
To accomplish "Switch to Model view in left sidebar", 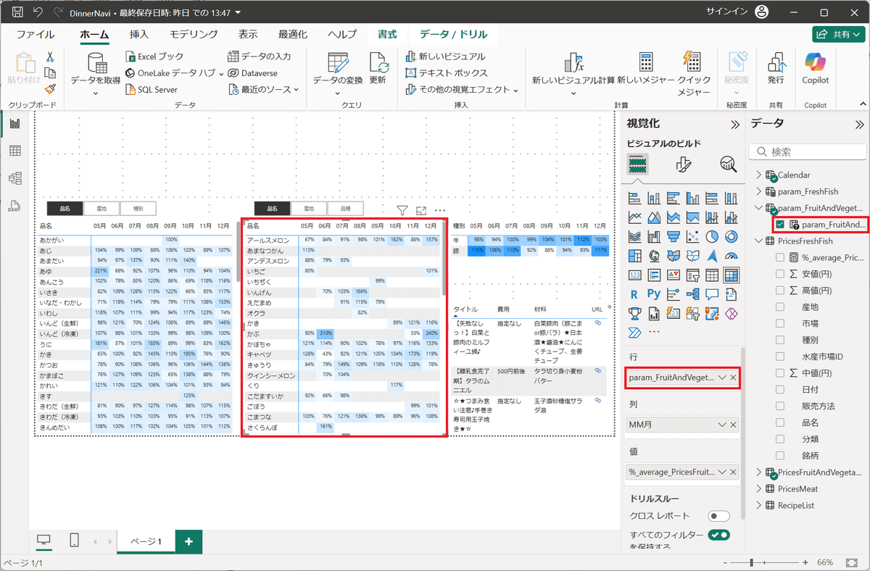I will [x=14, y=178].
